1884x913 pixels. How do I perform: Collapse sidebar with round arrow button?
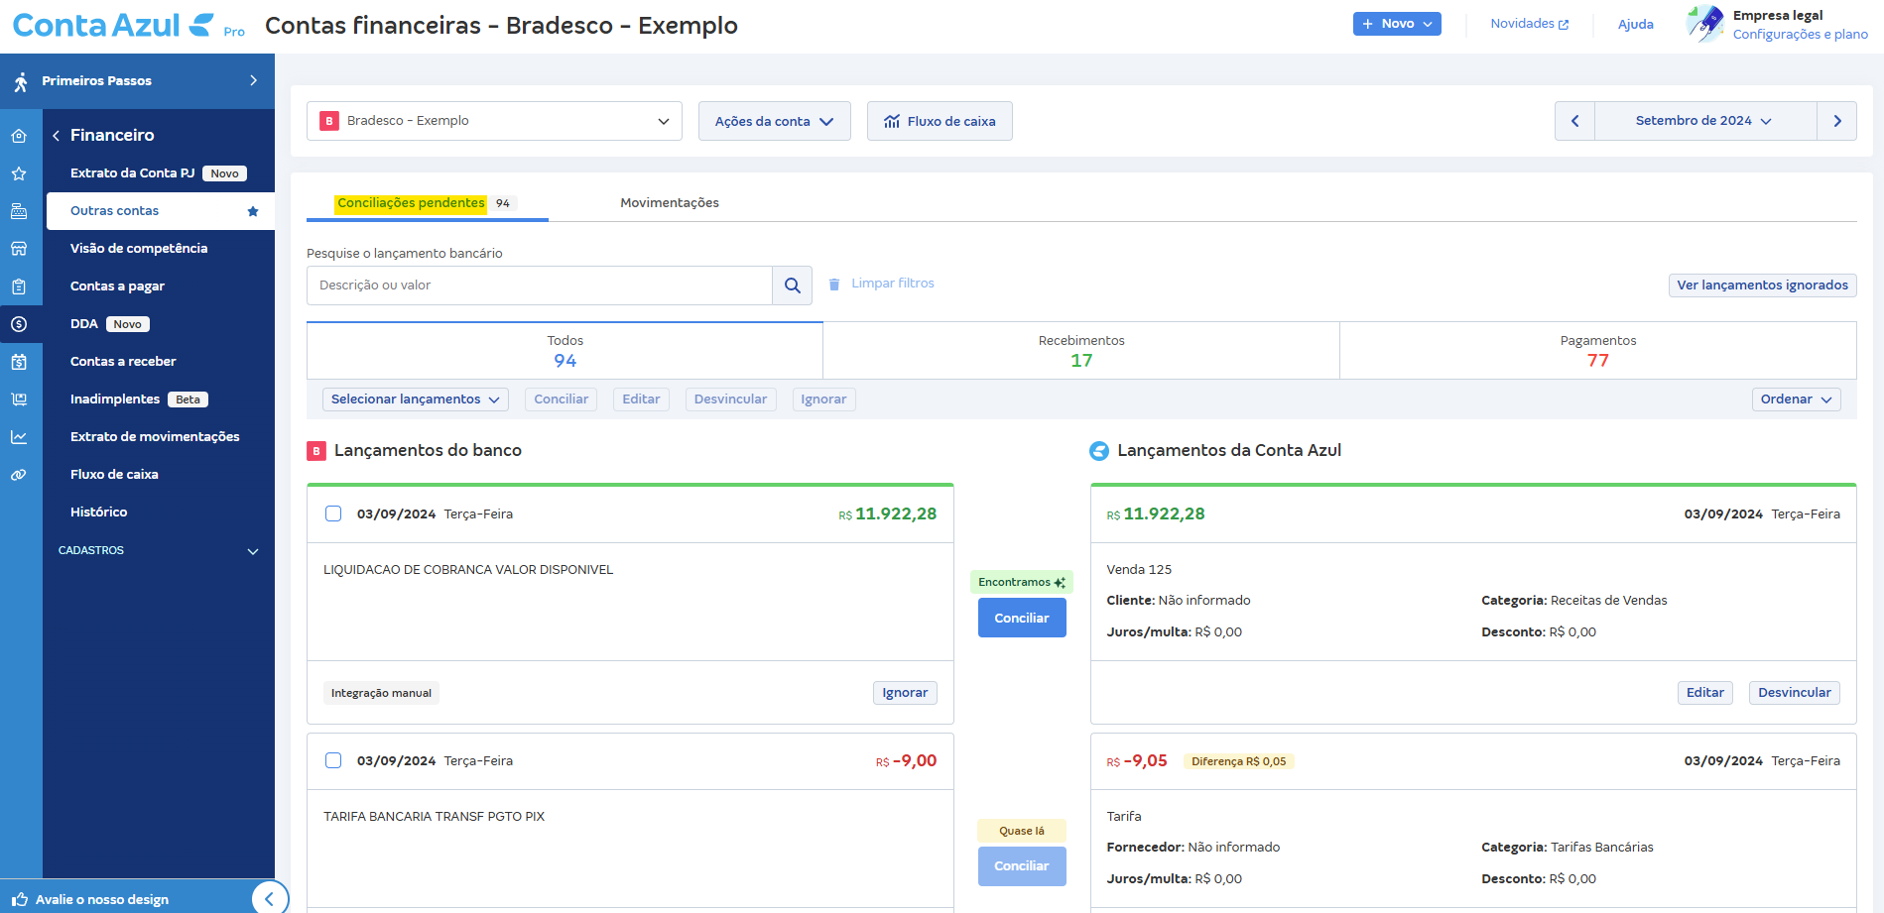click(270, 899)
